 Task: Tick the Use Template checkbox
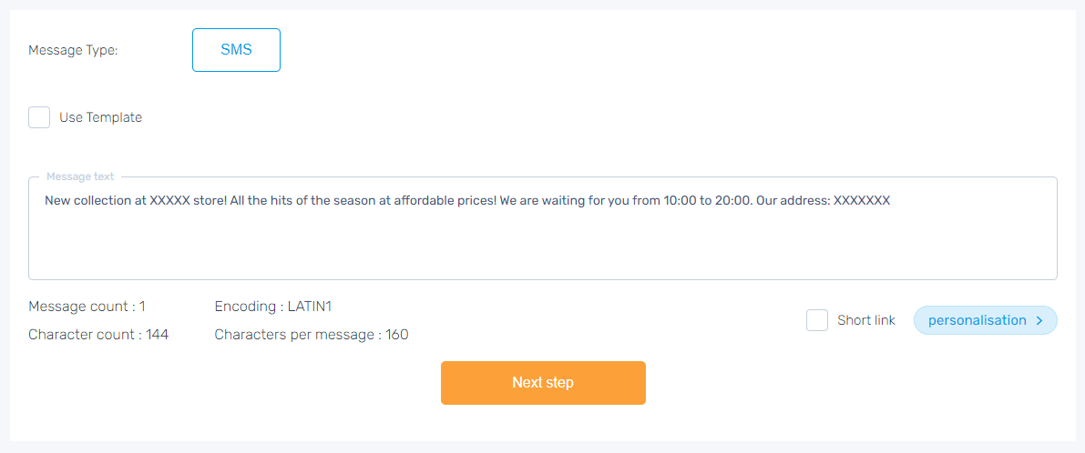[x=39, y=117]
